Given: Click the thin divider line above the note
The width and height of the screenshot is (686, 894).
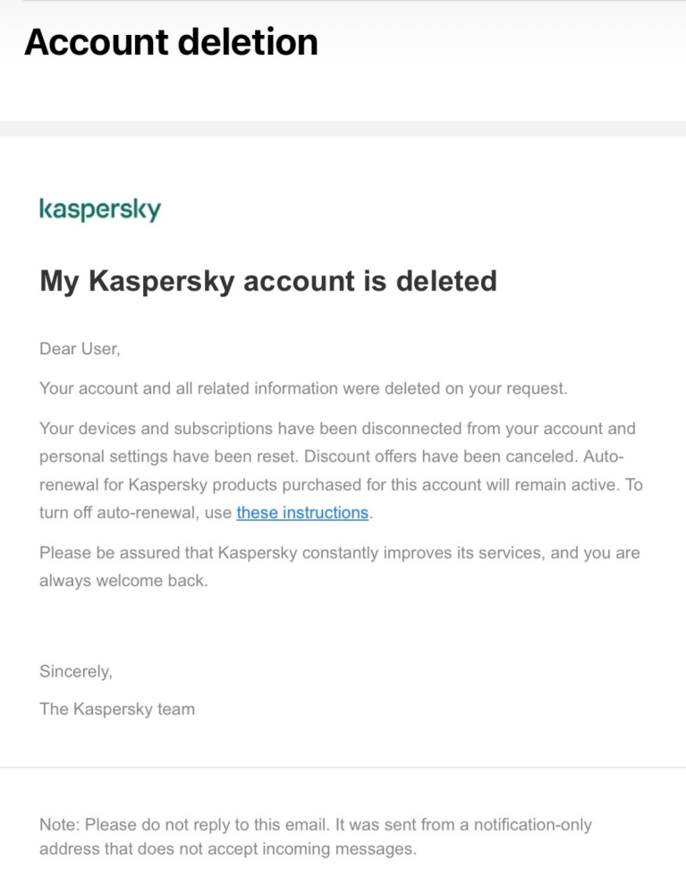Looking at the screenshot, I should [x=343, y=767].
